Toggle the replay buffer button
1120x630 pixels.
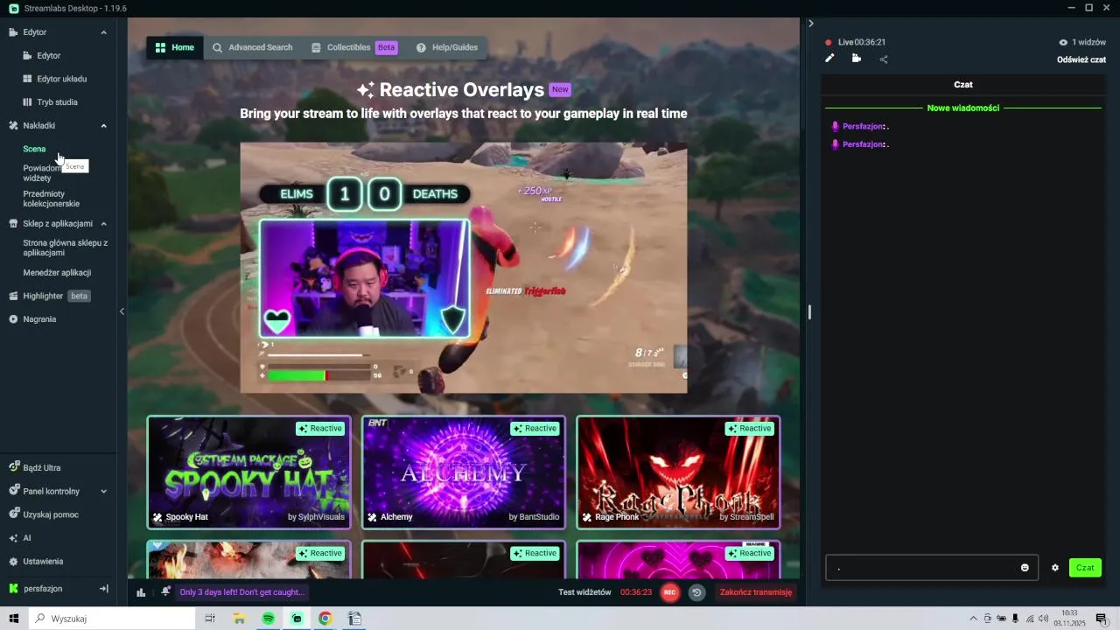tap(696, 592)
